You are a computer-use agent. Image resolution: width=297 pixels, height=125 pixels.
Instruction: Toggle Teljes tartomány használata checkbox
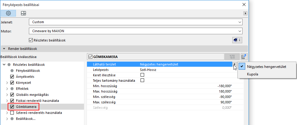[142, 81]
